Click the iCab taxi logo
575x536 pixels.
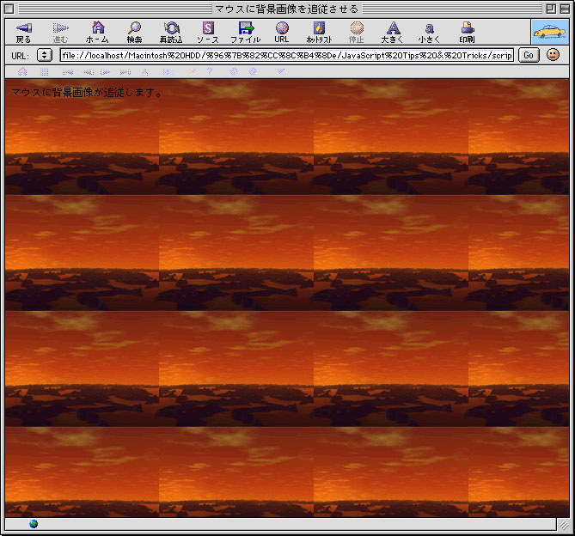tap(550, 32)
